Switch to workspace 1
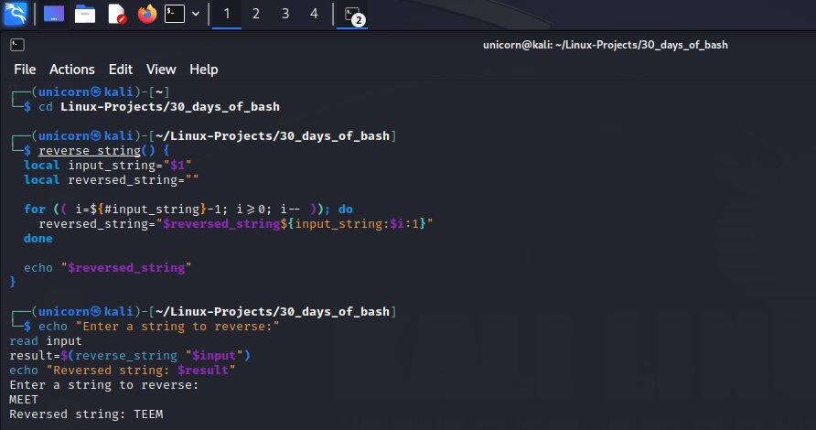The image size is (816, 430). tap(226, 14)
